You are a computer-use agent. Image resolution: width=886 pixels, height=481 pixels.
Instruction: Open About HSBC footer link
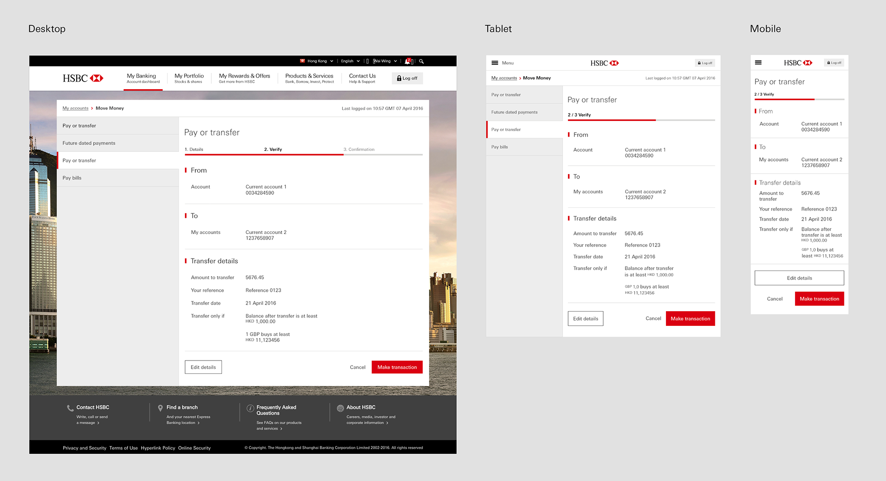pyautogui.click(x=361, y=407)
